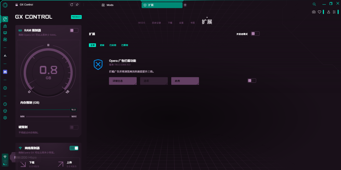Screen dimensions: 341x170
Task: Open Extensions cube icon in sidebar
Action: [x=5, y=111]
